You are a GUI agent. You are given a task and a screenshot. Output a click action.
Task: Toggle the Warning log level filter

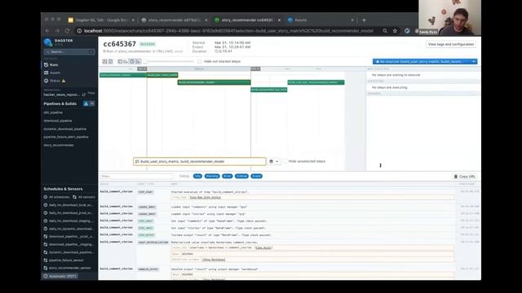click(212, 176)
